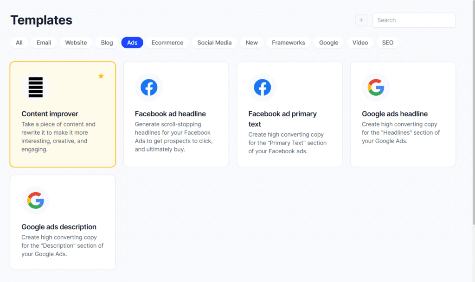Open the Facebook ad headline template title
475x282 pixels.
pyautogui.click(x=170, y=114)
